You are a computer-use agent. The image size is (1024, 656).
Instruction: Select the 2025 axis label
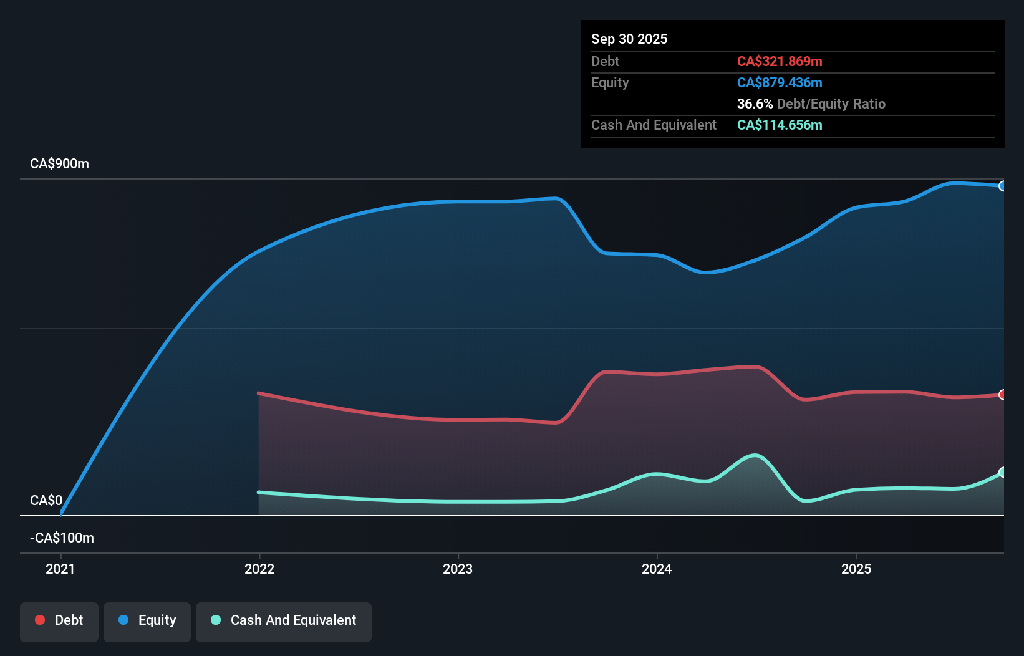coord(856,569)
